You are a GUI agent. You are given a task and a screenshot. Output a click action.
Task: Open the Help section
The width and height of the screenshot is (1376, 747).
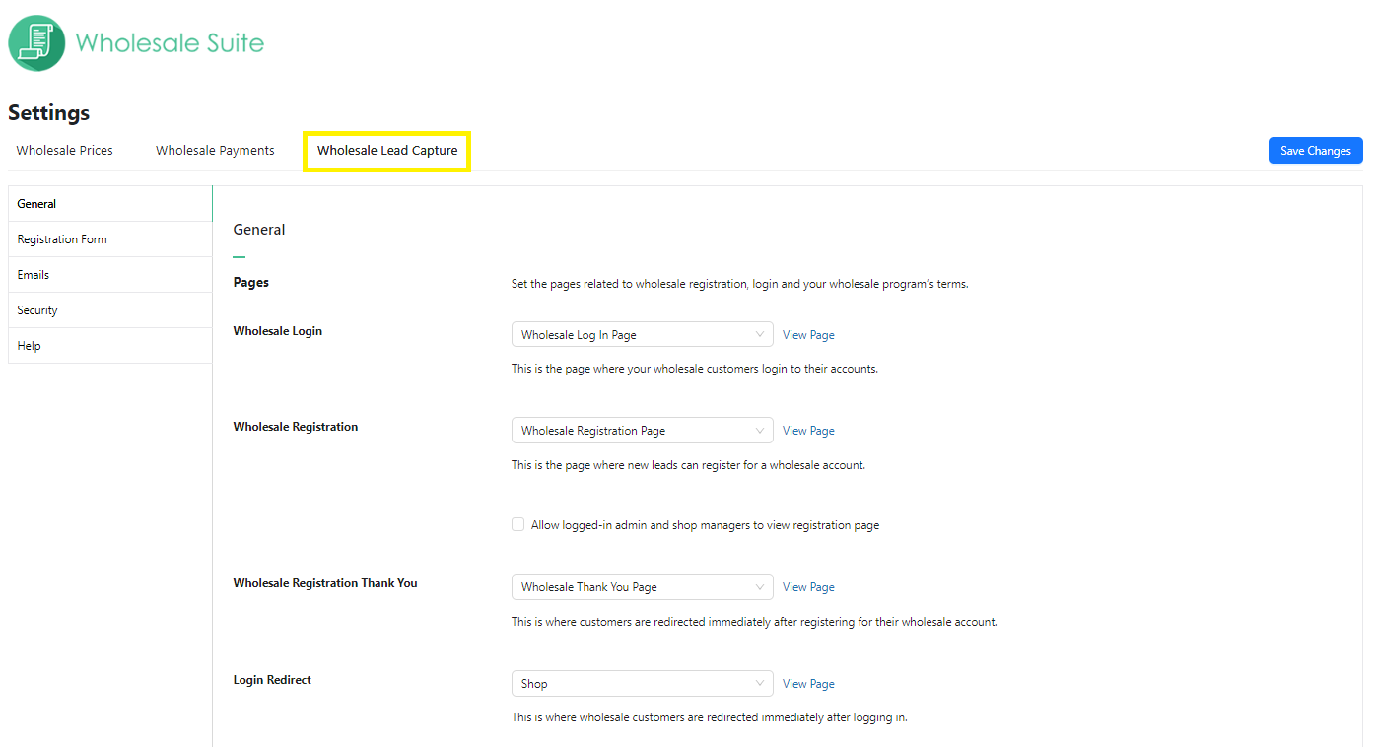pyautogui.click(x=29, y=345)
